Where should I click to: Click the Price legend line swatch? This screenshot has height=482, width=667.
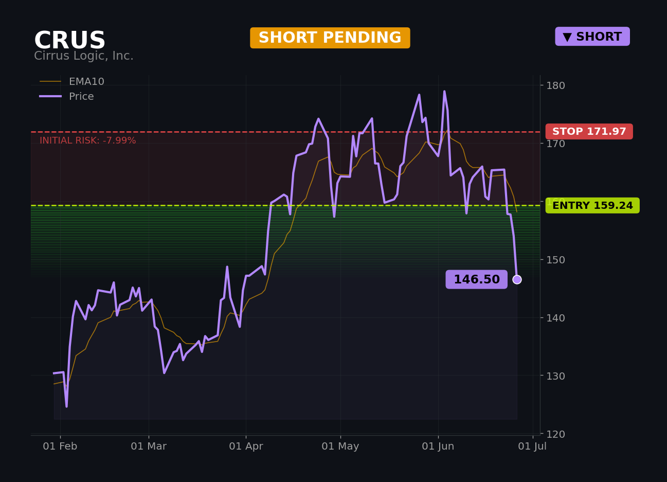pos(50,96)
